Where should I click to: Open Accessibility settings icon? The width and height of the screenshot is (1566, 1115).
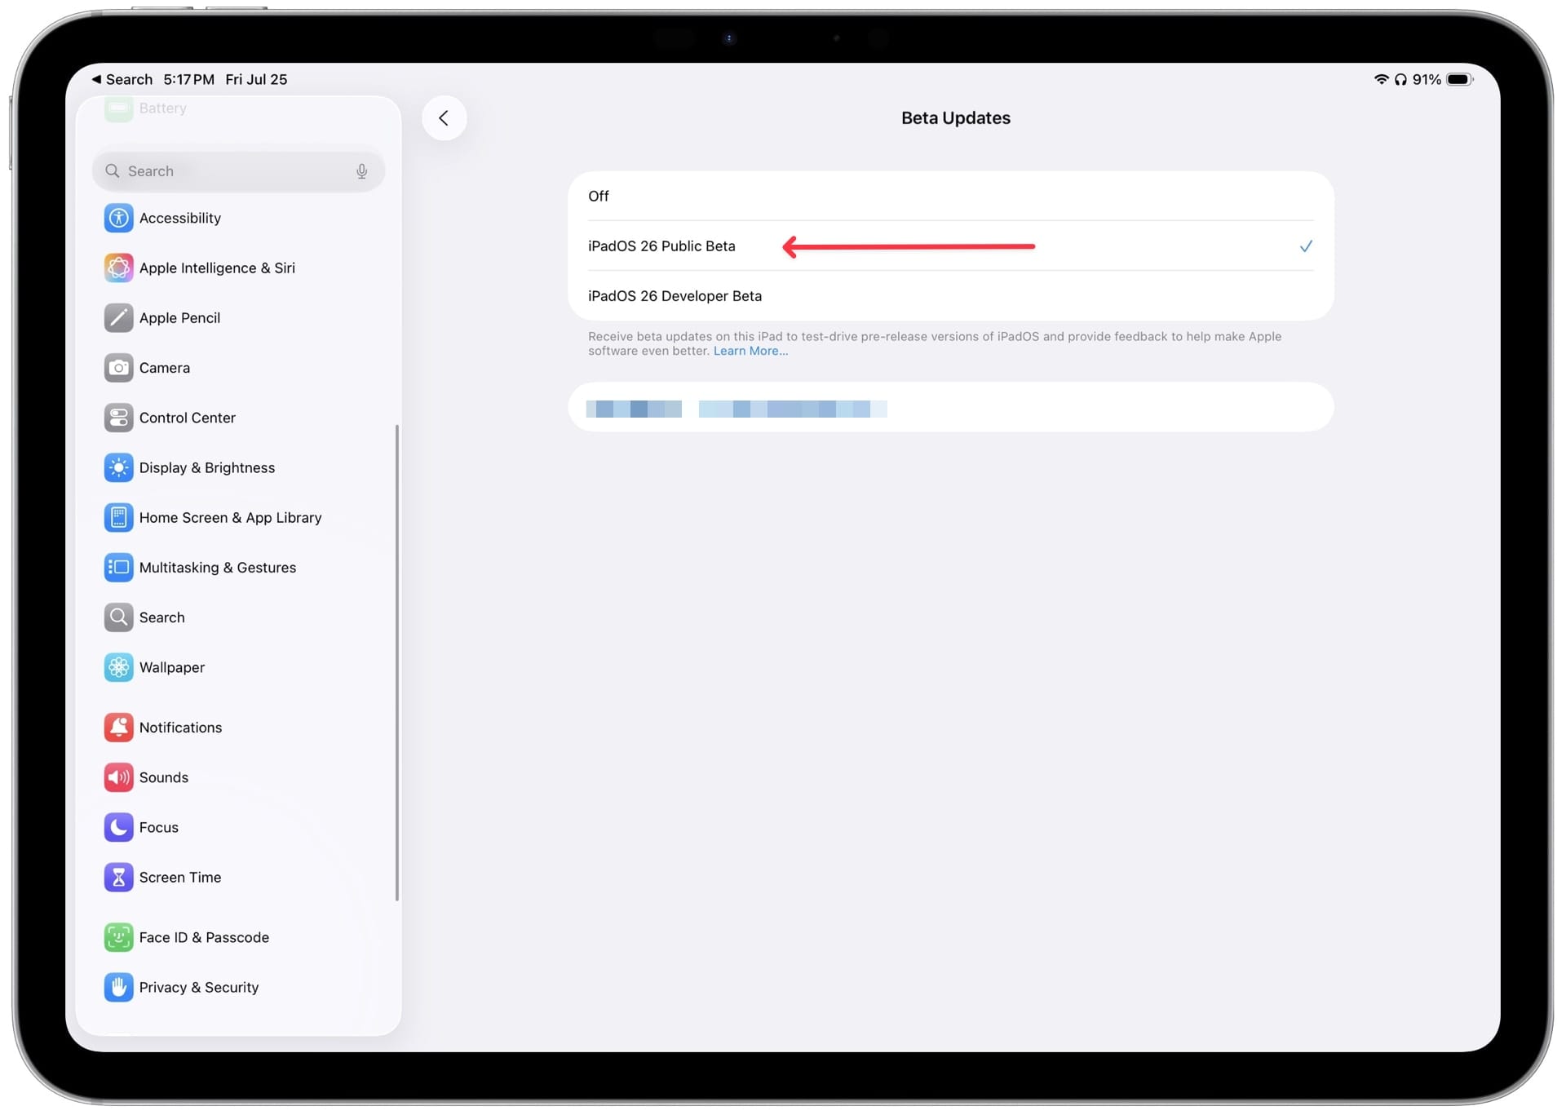pyautogui.click(x=118, y=218)
